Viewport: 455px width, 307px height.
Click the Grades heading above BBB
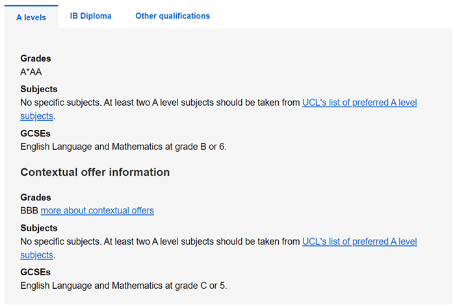tap(36, 197)
